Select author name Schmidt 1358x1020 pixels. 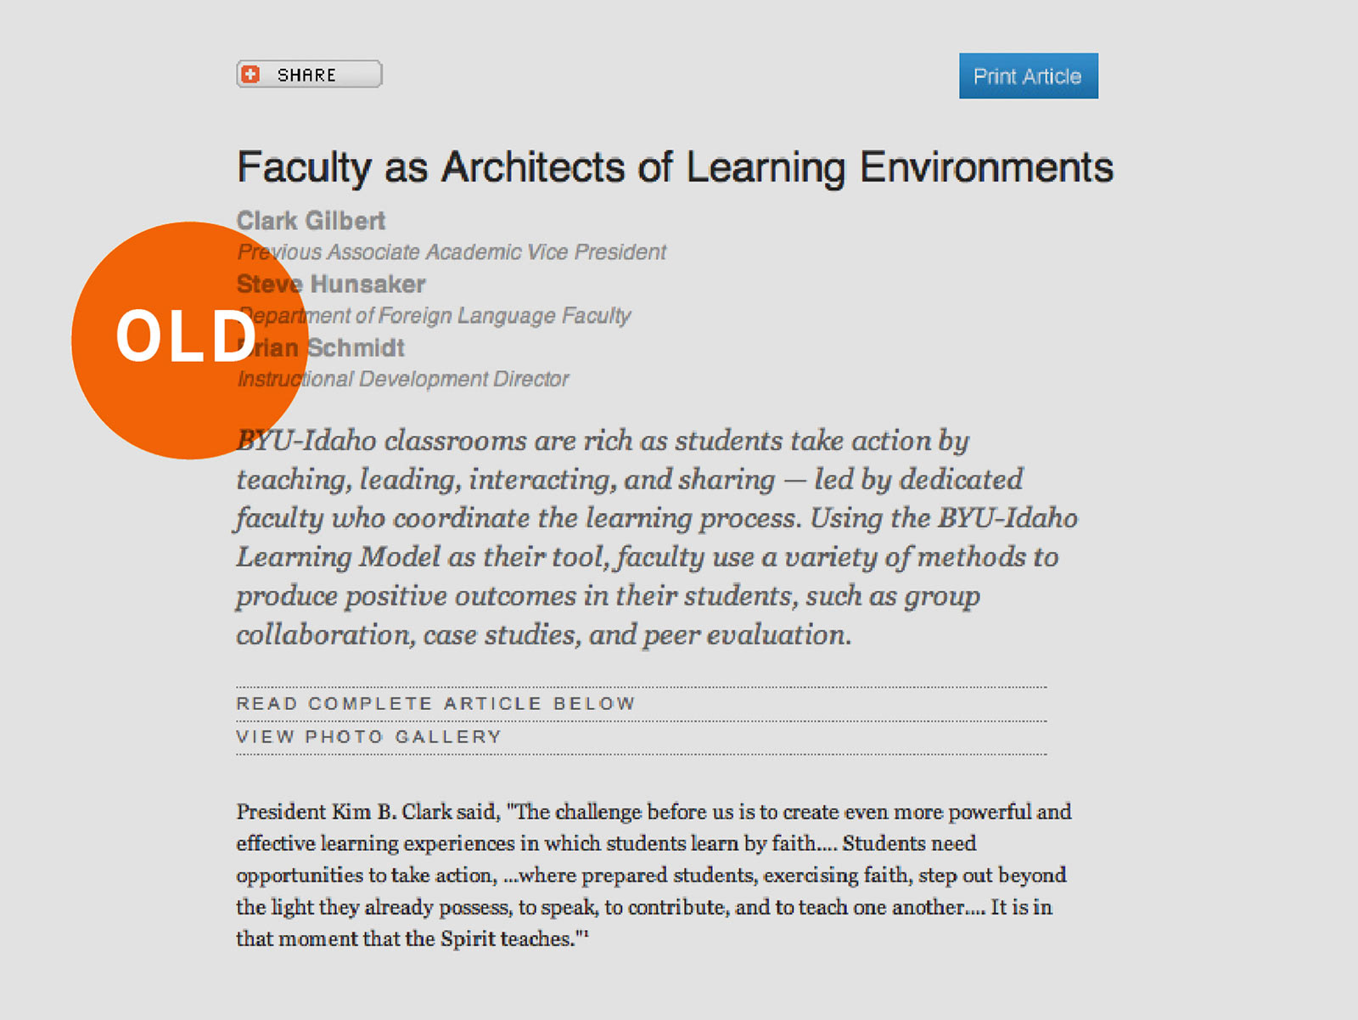click(356, 347)
